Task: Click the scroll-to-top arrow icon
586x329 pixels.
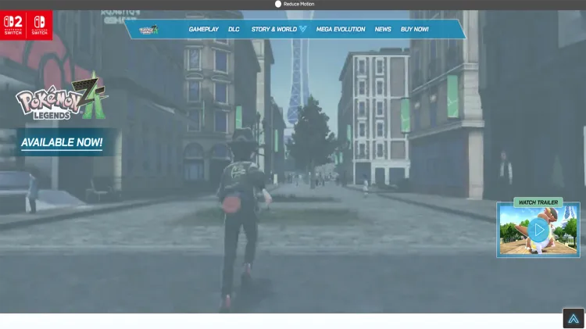Action: click(x=573, y=318)
